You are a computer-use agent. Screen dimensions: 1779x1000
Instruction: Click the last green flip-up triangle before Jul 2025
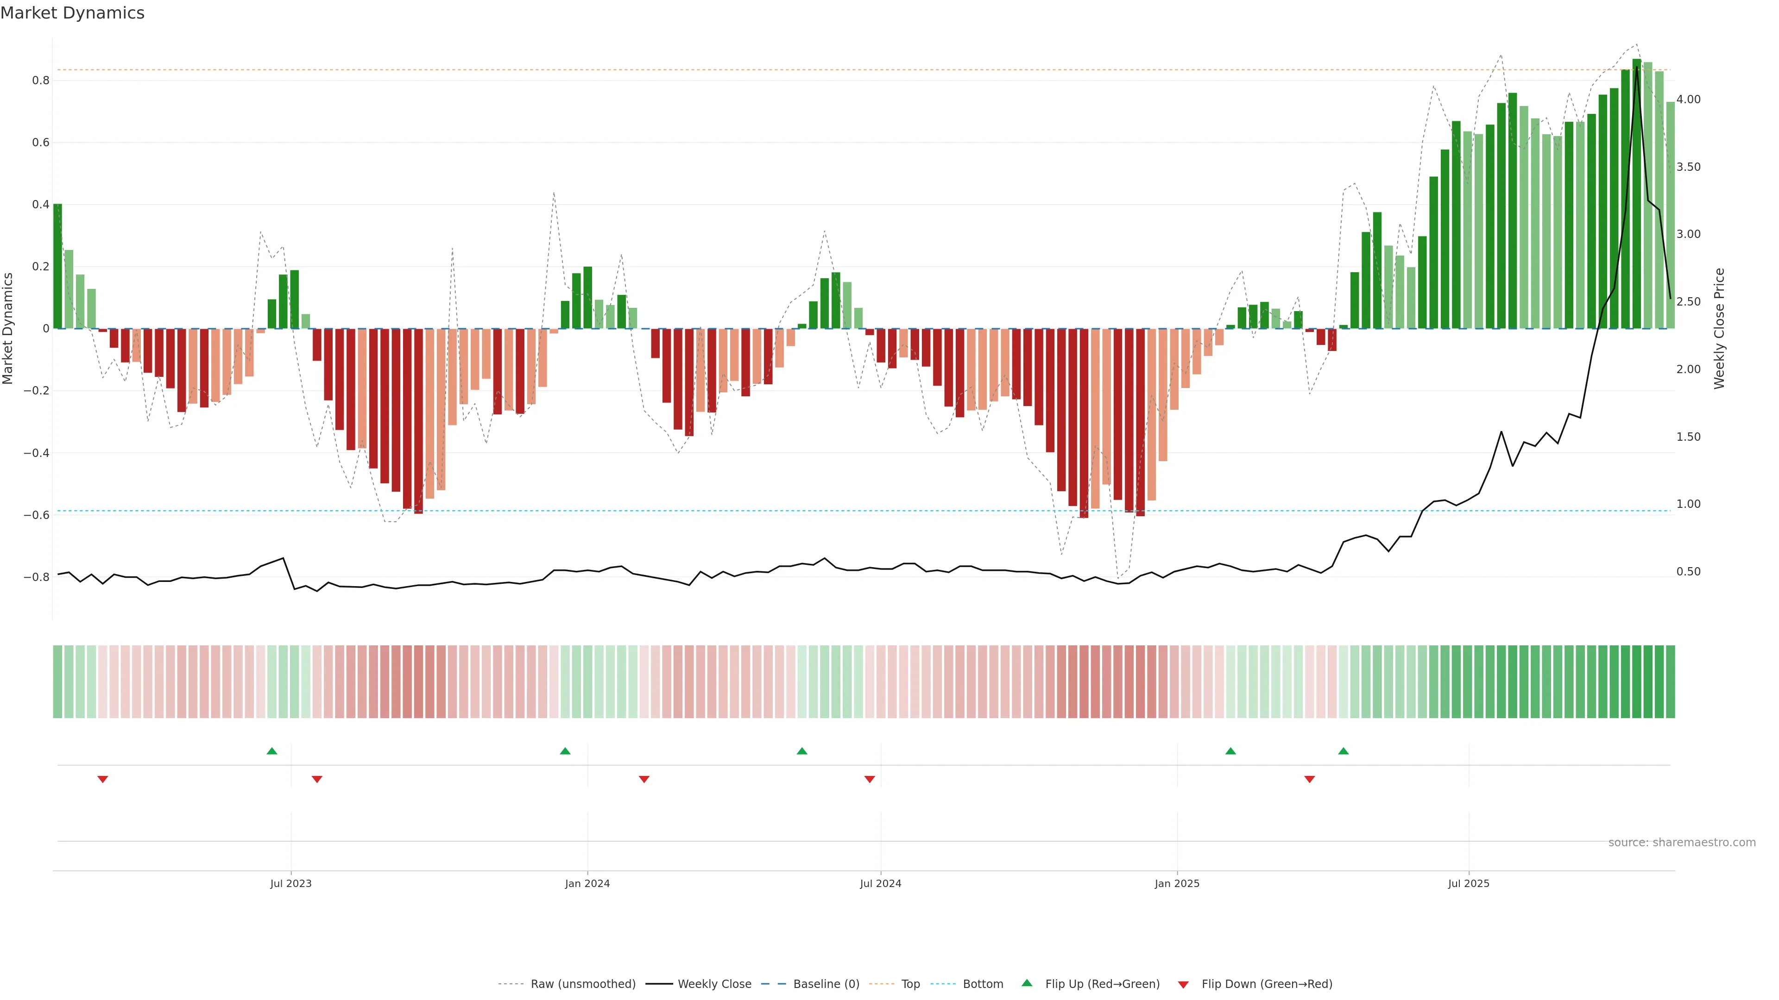1343,751
